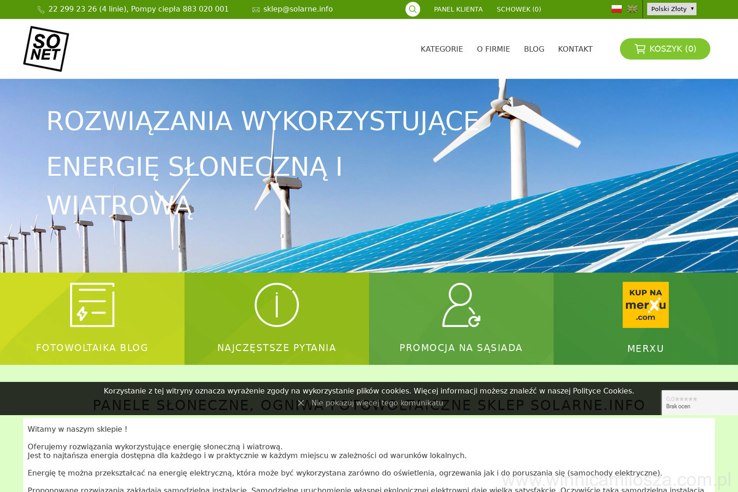The height and width of the screenshot is (492, 738).
Task: Click the Najczęstsze Pytania info icon
Action: 277,305
